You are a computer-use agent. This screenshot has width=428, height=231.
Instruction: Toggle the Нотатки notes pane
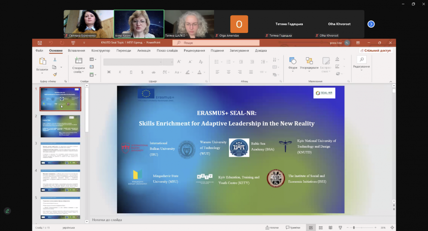click(272, 228)
